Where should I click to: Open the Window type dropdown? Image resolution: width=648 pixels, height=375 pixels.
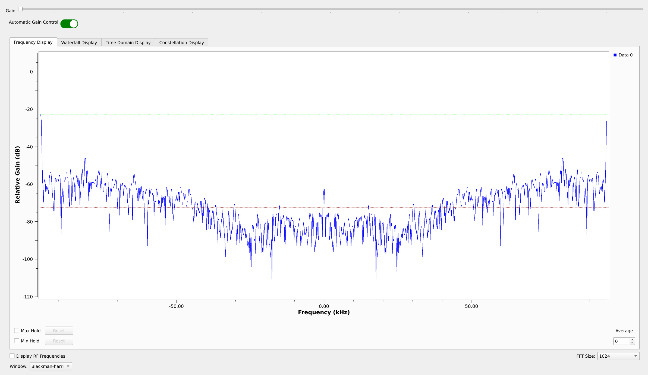point(51,366)
